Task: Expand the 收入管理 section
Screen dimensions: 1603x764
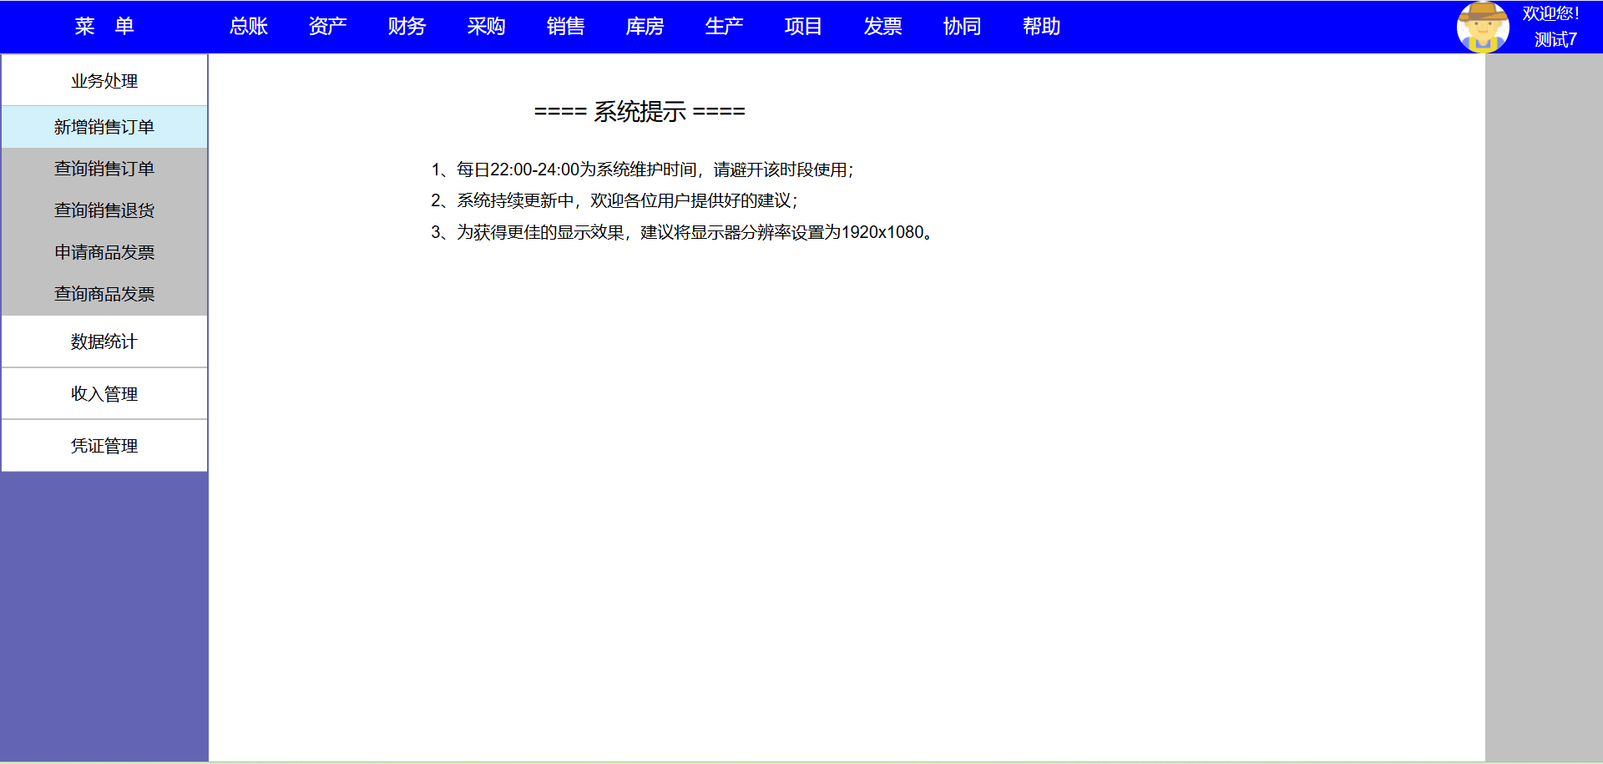Action: pyautogui.click(x=104, y=394)
